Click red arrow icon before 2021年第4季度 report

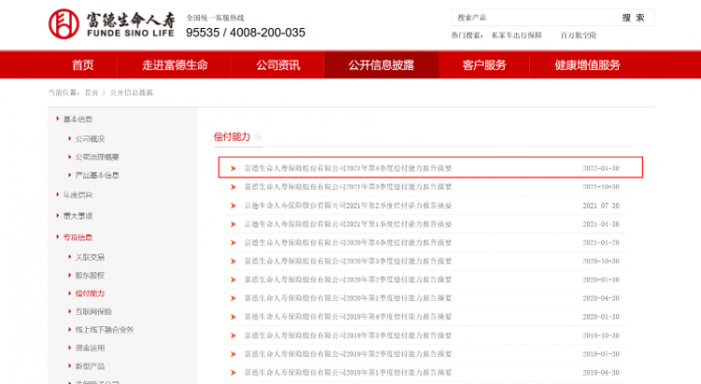(x=233, y=168)
